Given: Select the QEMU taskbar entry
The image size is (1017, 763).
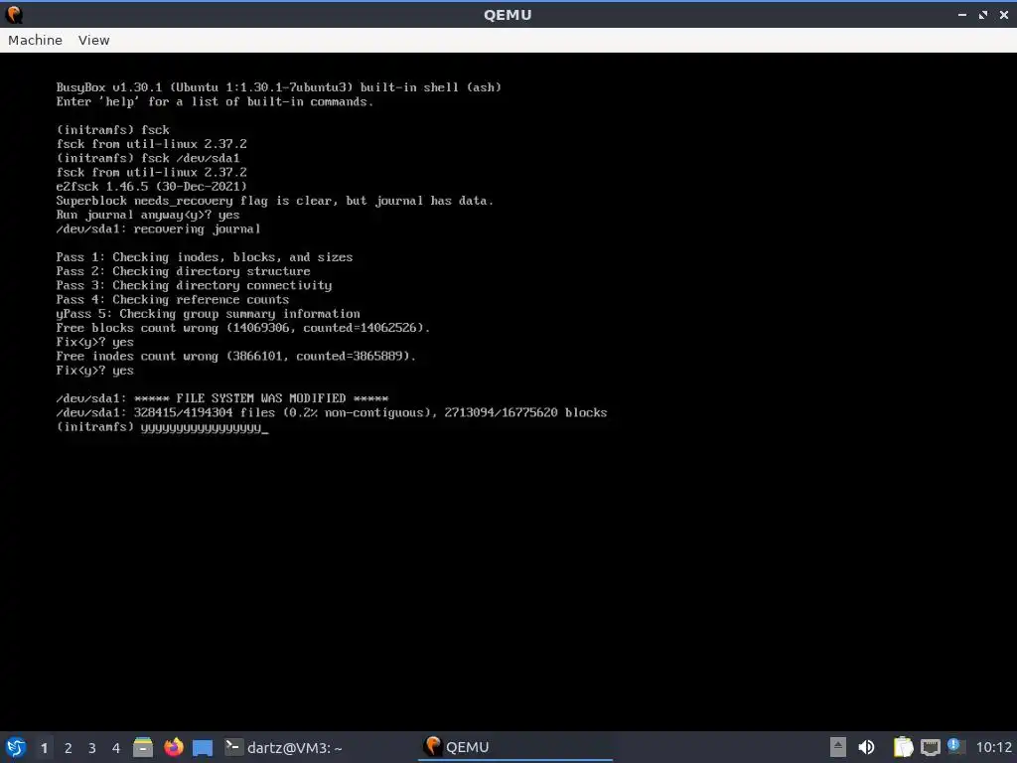Looking at the screenshot, I should click(515, 747).
